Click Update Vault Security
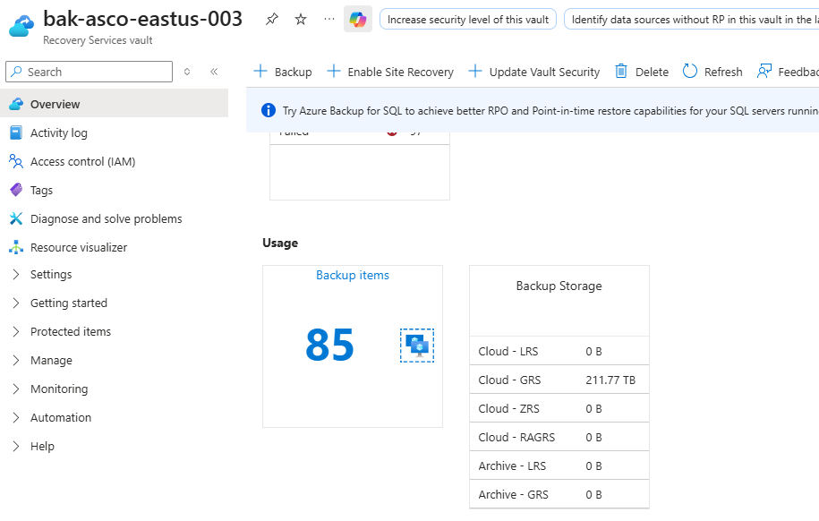The image size is (819, 521). point(533,72)
